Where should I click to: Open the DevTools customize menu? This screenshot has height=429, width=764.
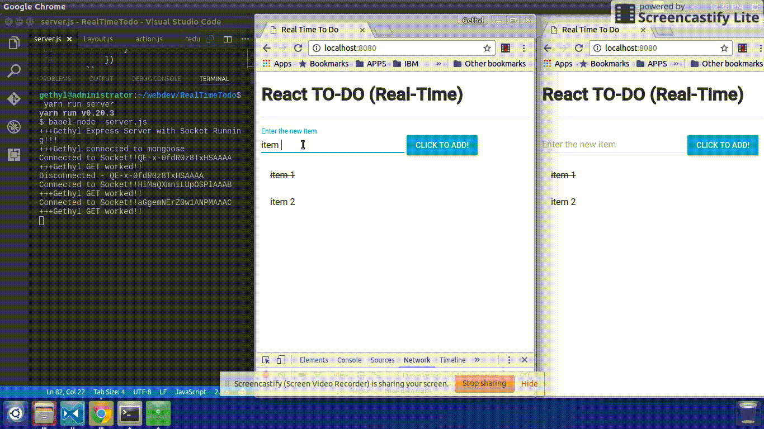click(510, 360)
